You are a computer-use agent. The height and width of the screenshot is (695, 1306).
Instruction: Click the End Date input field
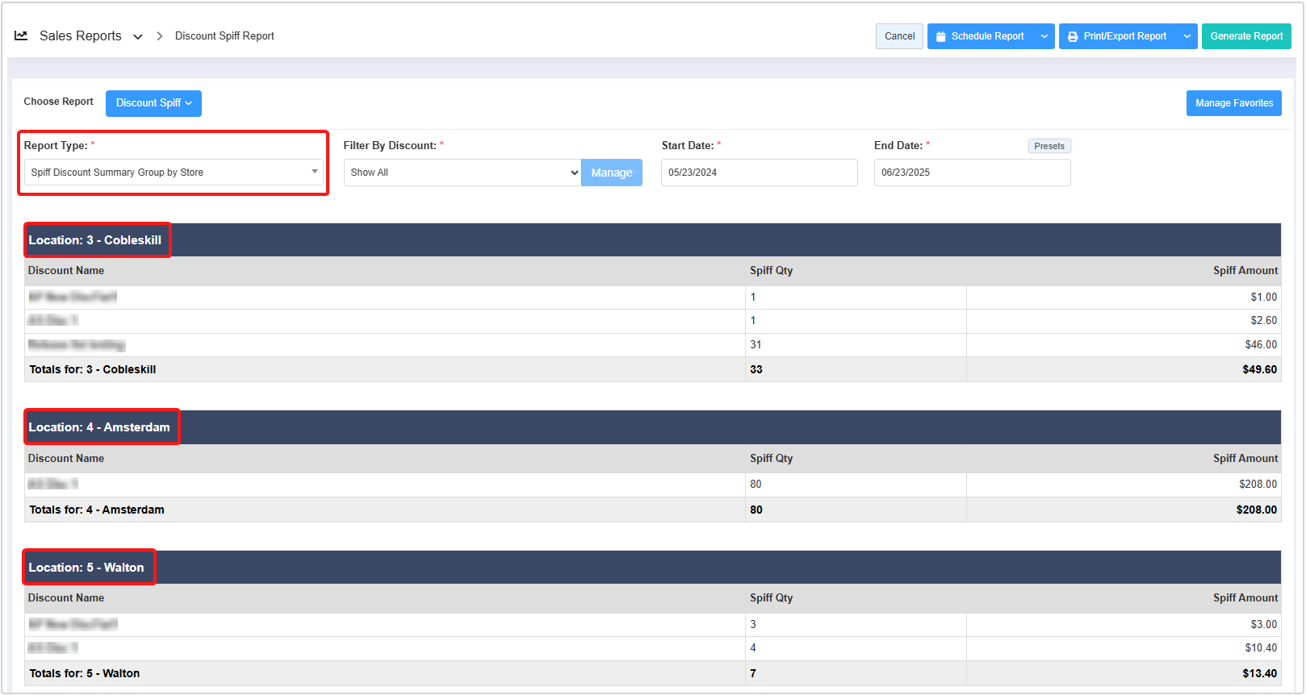click(x=972, y=173)
